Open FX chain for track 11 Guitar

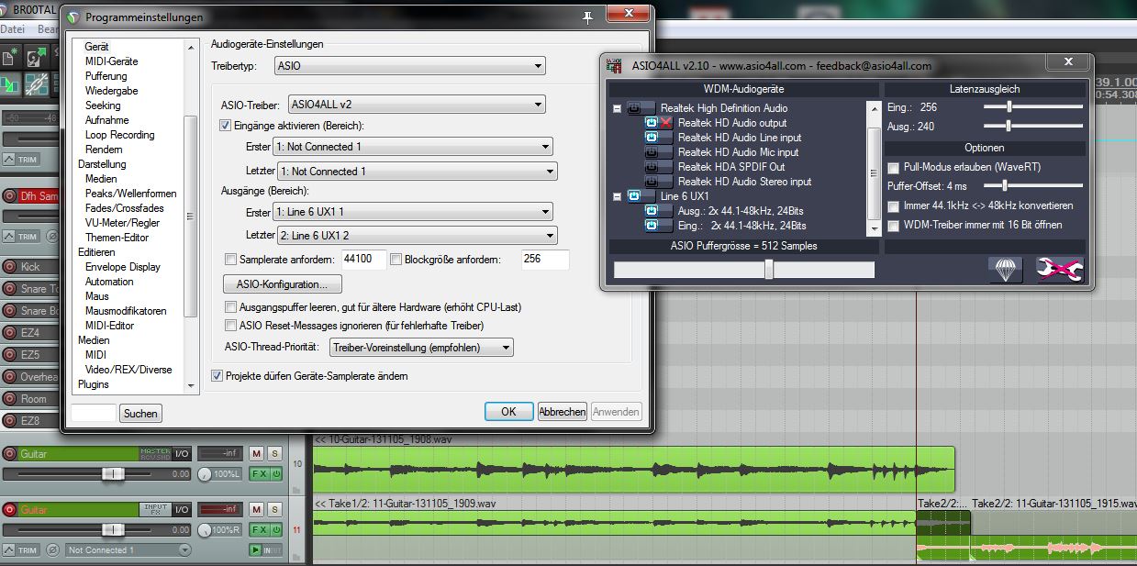(x=258, y=529)
